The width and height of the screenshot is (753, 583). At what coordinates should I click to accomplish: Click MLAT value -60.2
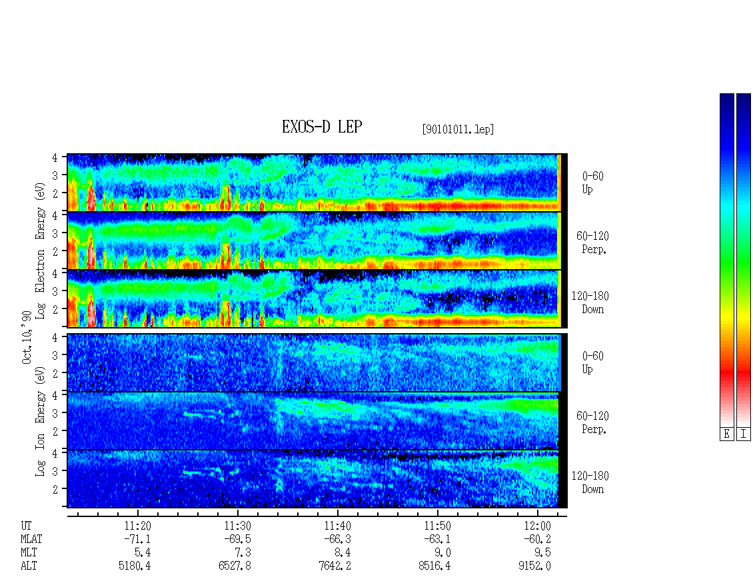(537, 539)
